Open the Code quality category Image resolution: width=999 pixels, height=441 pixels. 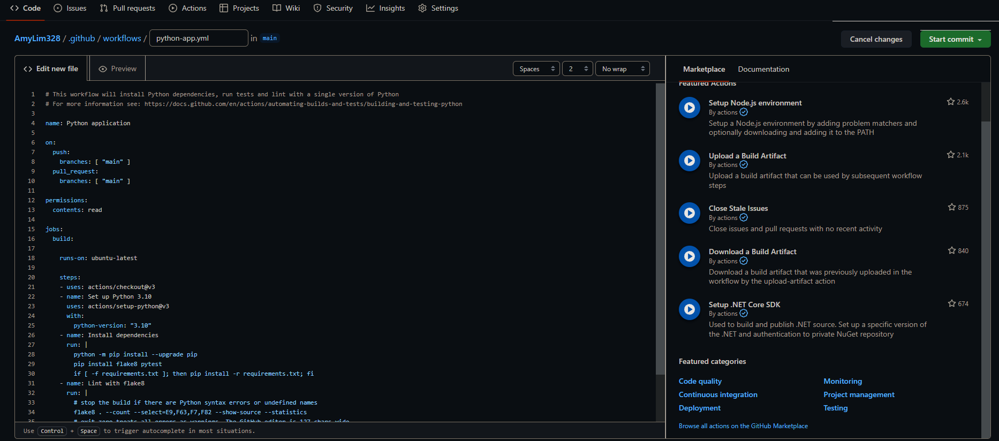coord(700,381)
